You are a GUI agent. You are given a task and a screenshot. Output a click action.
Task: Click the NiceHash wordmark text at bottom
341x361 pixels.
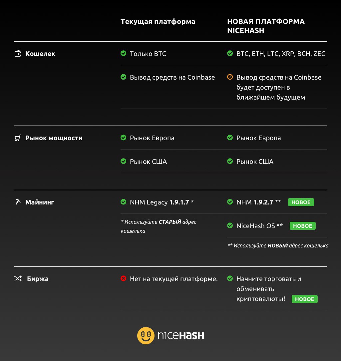coord(181,335)
